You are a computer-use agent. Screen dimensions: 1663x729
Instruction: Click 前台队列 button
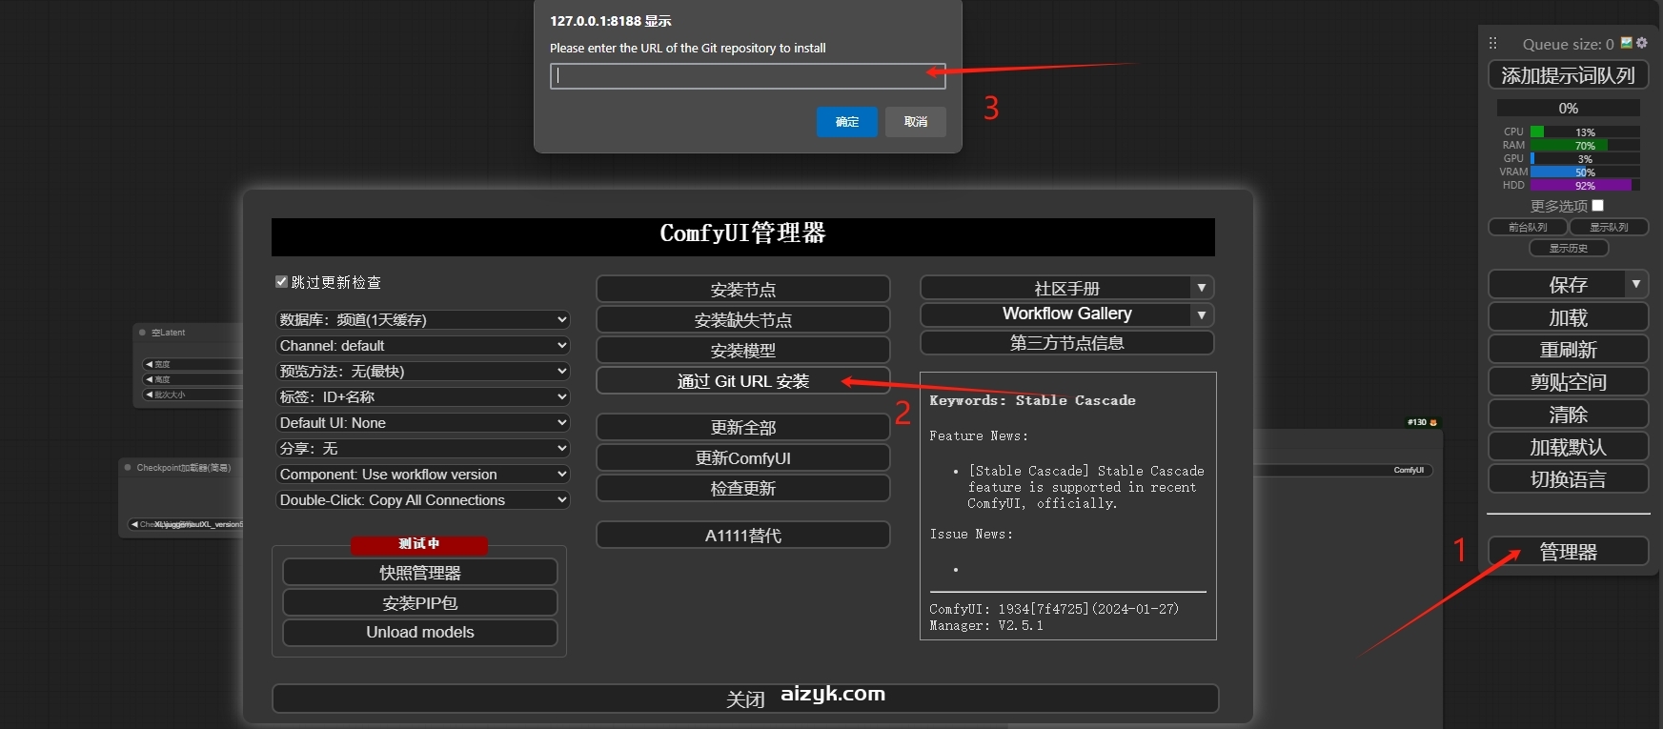click(1528, 227)
